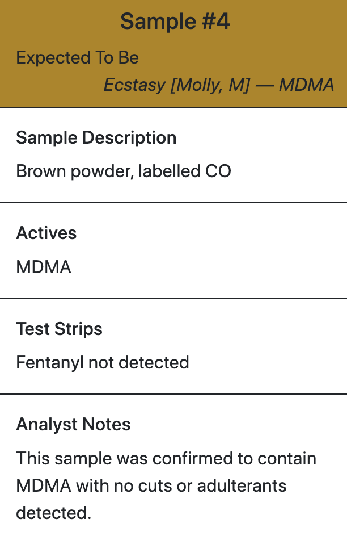Click Ecstasy [Molly, M] — MDMA text
The width and height of the screenshot is (347, 536).
coord(219,85)
